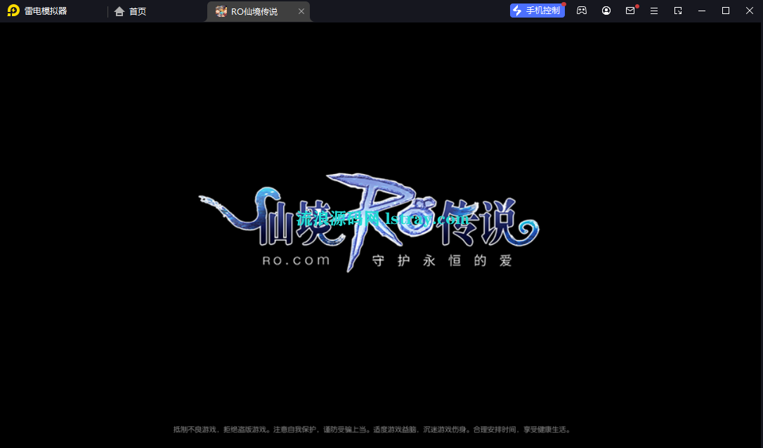Open the hamburger menu icon
The width and height of the screenshot is (763, 448).
[x=654, y=11]
